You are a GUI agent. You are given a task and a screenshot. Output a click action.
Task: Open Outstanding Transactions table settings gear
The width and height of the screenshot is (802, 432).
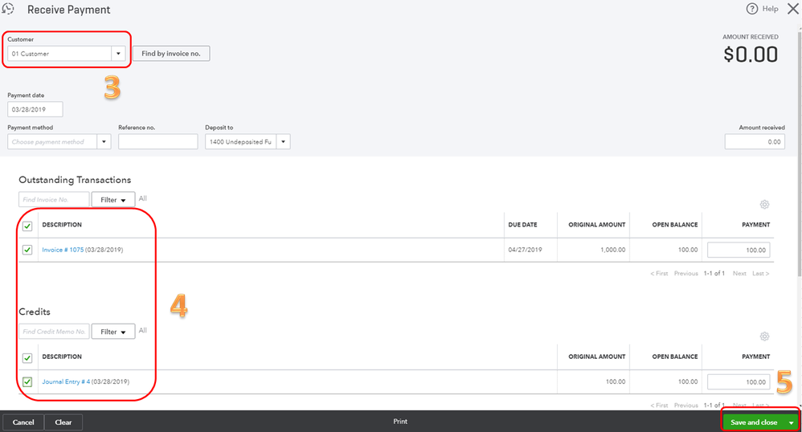[764, 205]
